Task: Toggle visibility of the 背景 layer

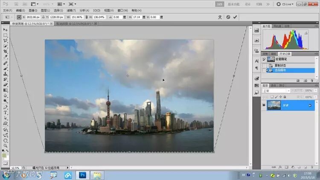Action: [x=264, y=105]
